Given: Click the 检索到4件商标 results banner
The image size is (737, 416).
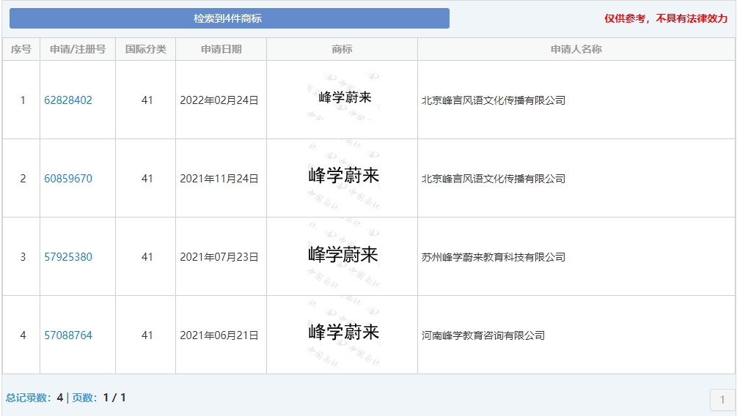Looking at the screenshot, I should tap(230, 18).
